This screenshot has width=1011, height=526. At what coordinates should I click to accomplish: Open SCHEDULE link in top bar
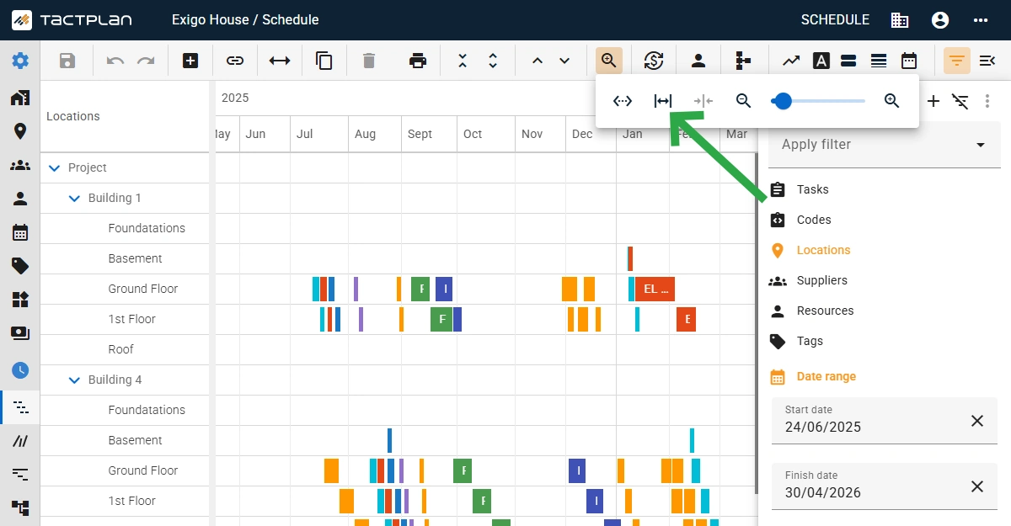point(835,20)
